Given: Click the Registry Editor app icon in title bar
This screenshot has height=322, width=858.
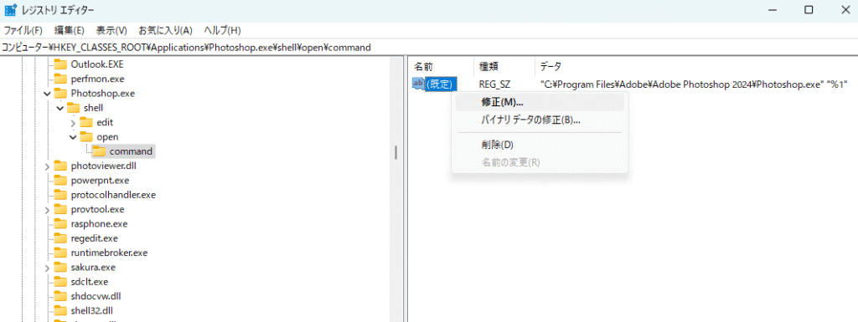Looking at the screenshot, I should click(x=10, y=10).
